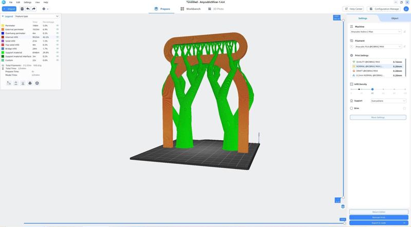Click the second legend toolbar icon with up arrow
Screen dimensions: 411x227
click(x=16, y=83)
